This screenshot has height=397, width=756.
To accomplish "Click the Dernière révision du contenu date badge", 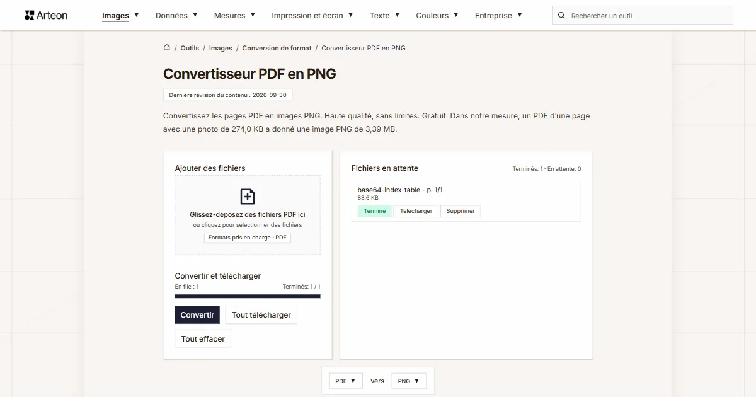I will click(x=227, y=95).
